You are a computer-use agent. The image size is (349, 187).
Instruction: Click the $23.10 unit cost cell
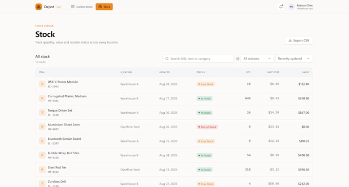(274, 127)
